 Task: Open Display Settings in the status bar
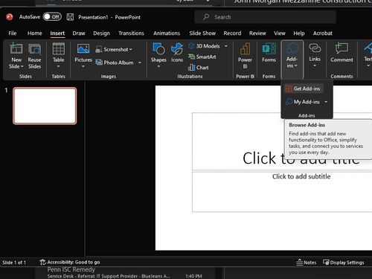[x=344, y=263]
